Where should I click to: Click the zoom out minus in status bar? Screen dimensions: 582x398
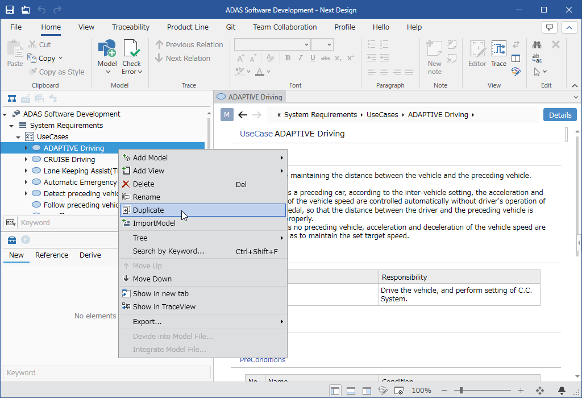444,390
